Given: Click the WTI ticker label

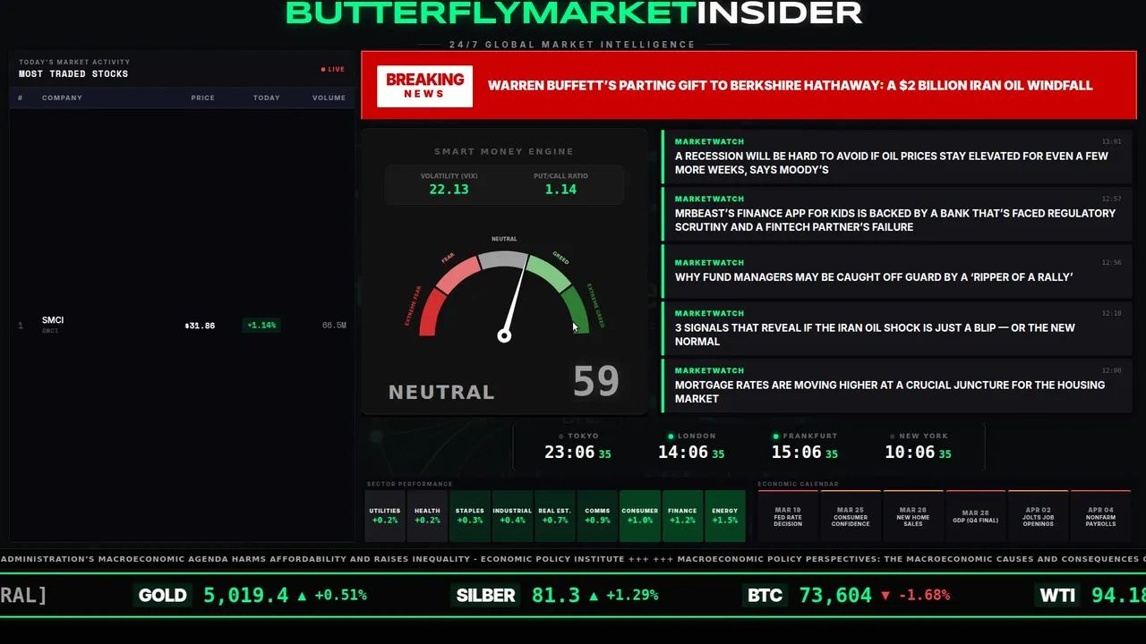Looking at the screenshot, I should click(x=1057, y=596).
